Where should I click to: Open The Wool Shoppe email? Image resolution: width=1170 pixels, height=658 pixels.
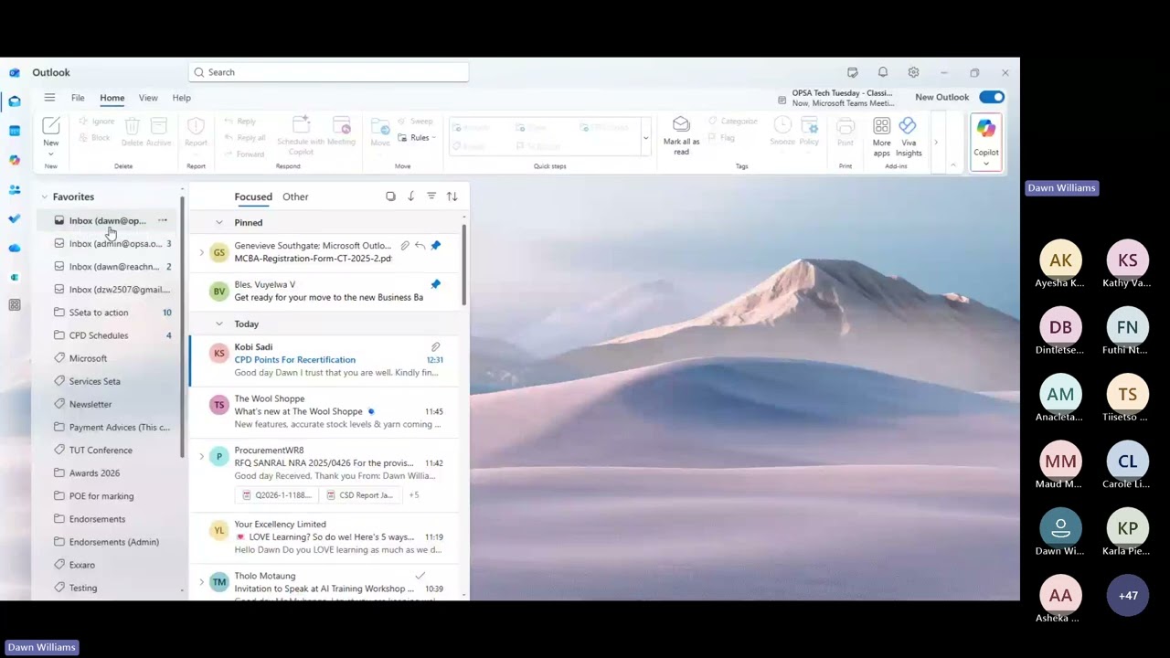click(326, 412)
